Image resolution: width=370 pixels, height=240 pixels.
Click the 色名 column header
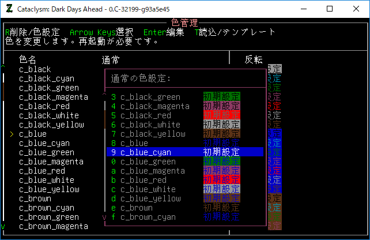[x=28, y=59]
